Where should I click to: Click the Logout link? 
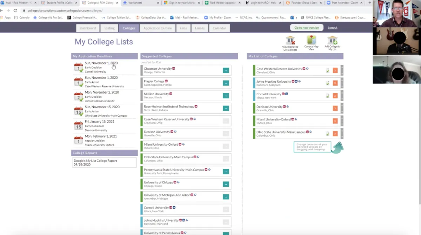coord(333,28)
